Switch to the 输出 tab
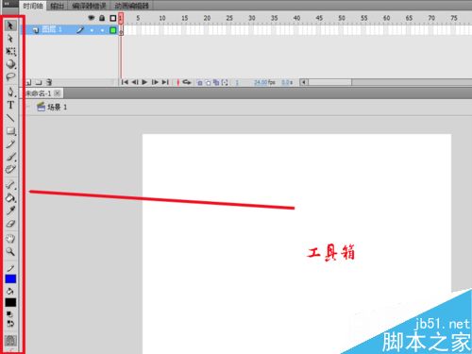The image size is (472, 354). pyautogui.click(x=57, y=6)
